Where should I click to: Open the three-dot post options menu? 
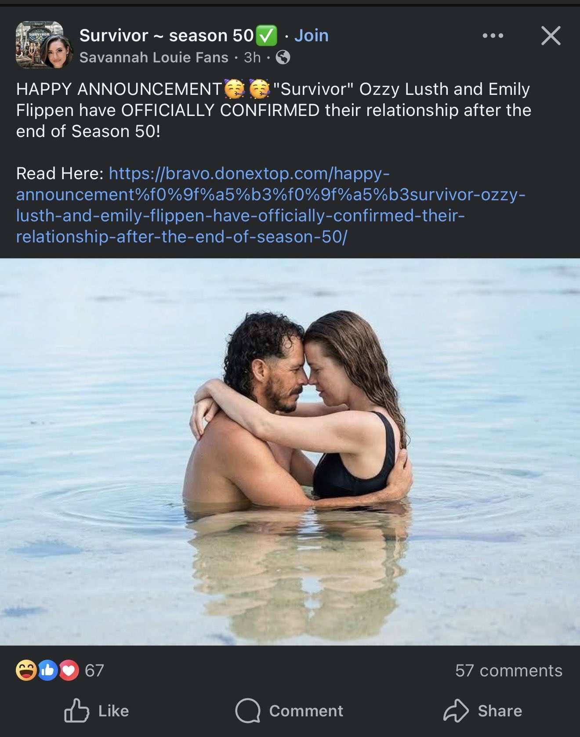(x=493, y=36)
